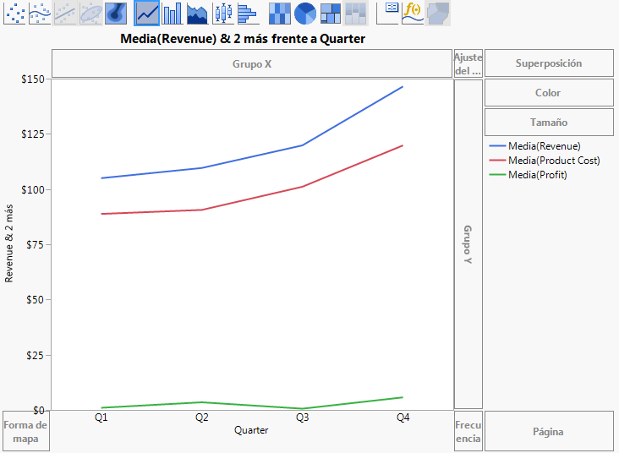Click the Forma de mapa zone
Viewport: 619px width, 453px height.
[x=26, y=431]
